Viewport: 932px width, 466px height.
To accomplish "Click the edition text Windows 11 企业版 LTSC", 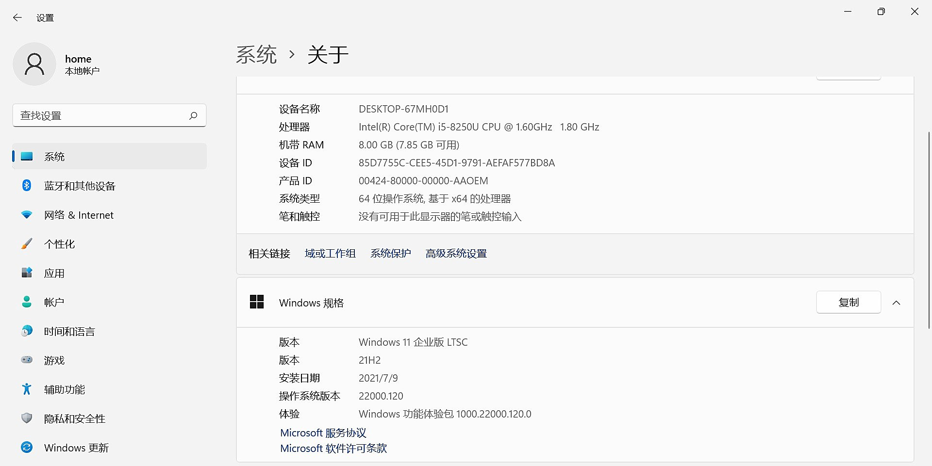I will [413, 342].
